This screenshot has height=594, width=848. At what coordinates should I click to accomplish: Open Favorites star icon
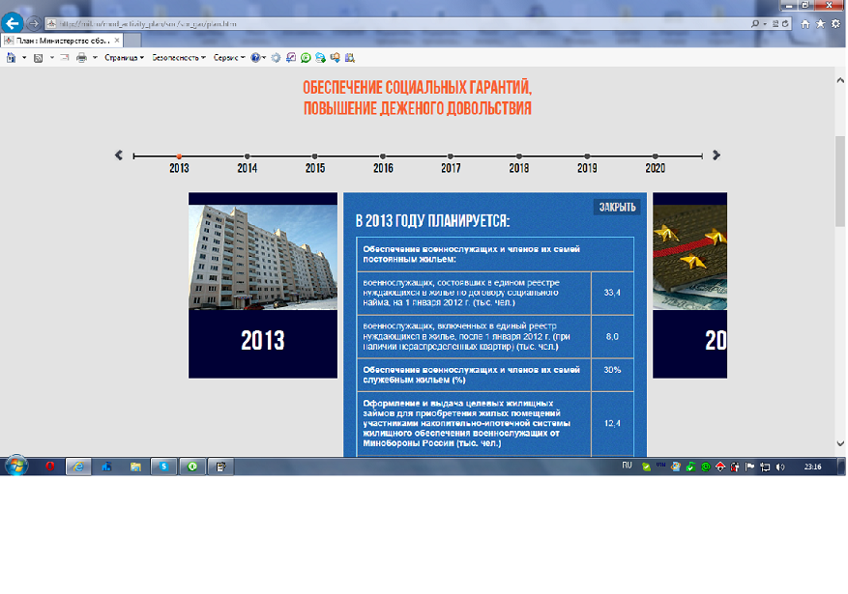click(x=820, y=22)
